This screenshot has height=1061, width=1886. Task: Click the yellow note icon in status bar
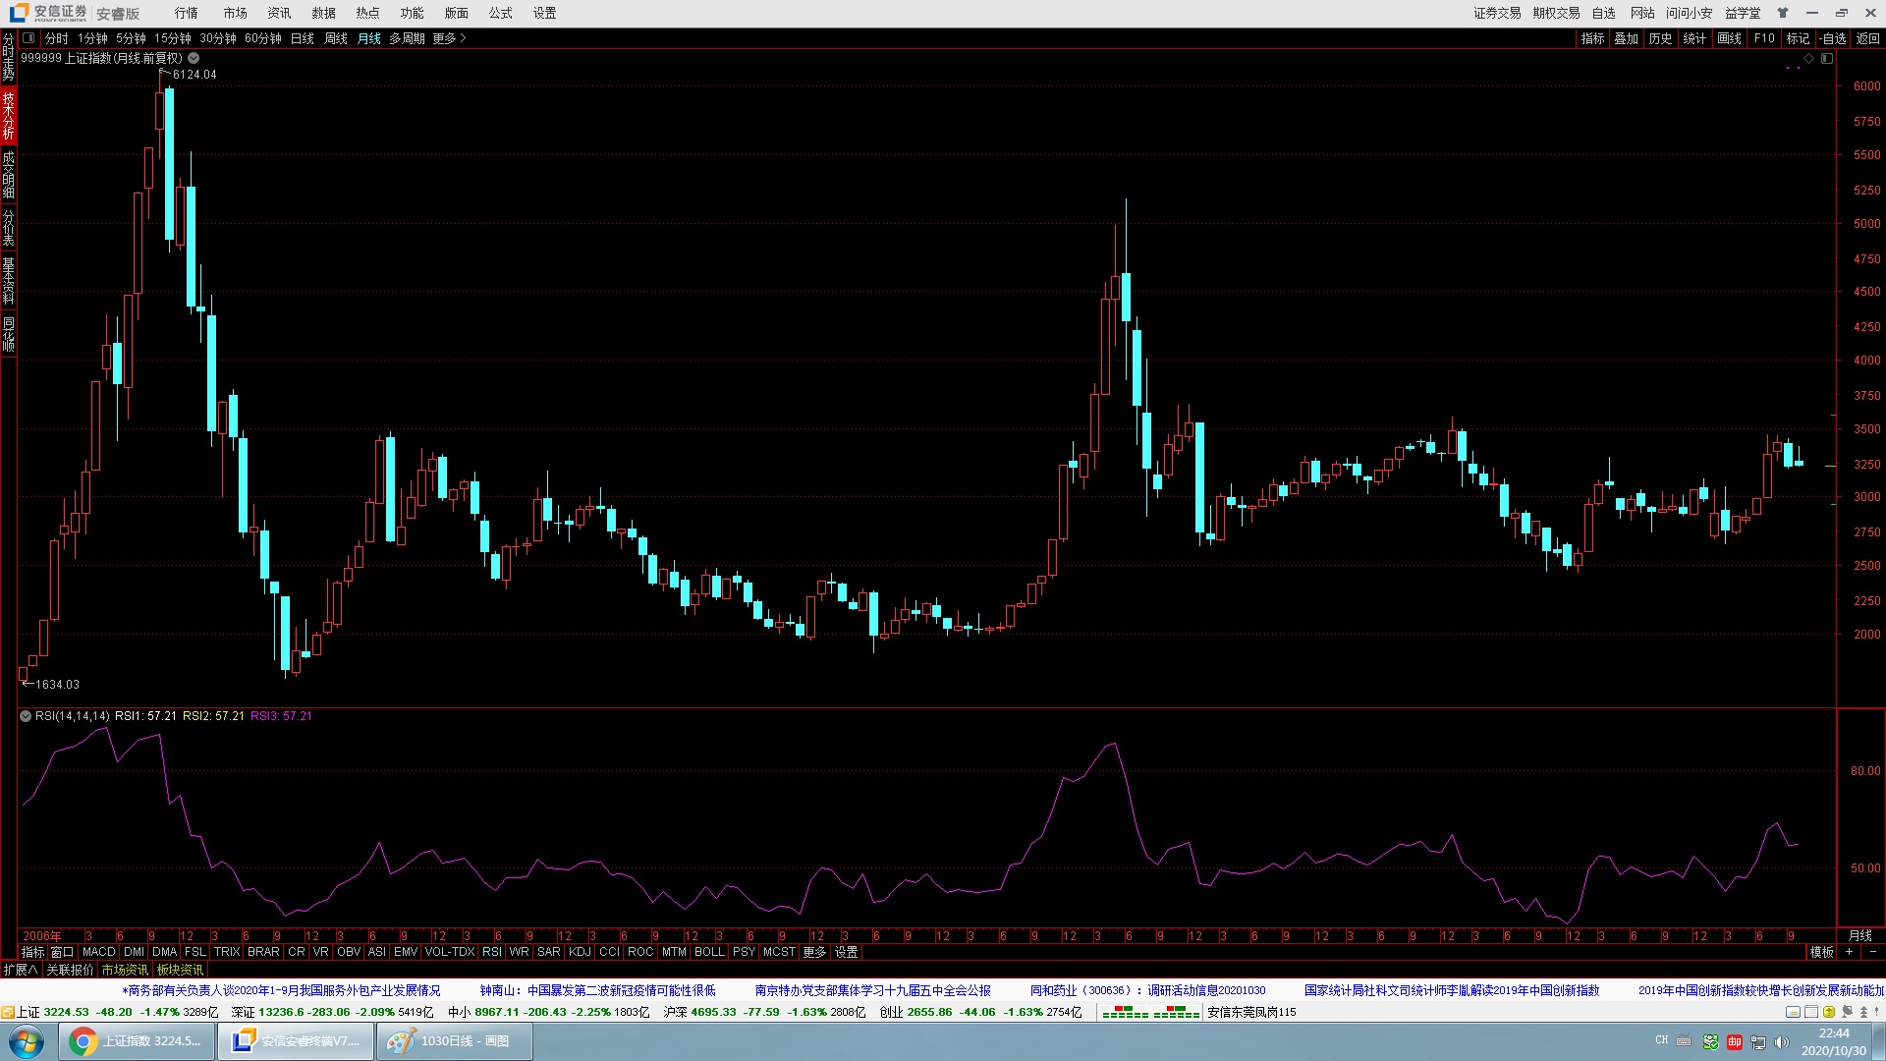(x=1793, y=1012)
